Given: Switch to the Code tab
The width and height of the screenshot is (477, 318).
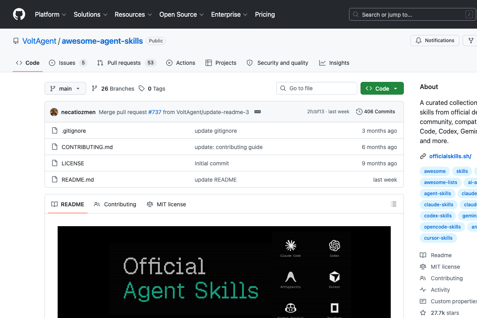Looking at the screenshot, I should pyautogui.click(x=28, y=63).
